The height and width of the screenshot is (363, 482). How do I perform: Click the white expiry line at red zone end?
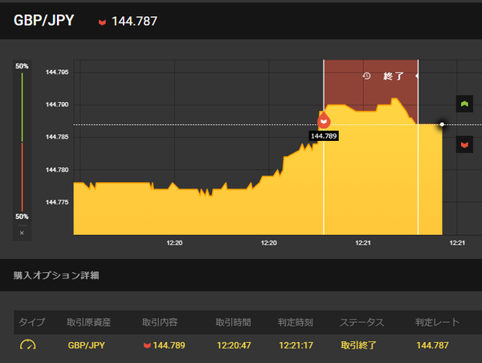pos(418,147)
